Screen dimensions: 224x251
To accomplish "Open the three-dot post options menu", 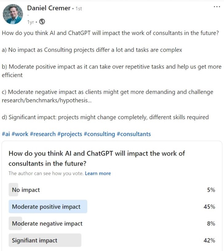I will coord(217,7).
